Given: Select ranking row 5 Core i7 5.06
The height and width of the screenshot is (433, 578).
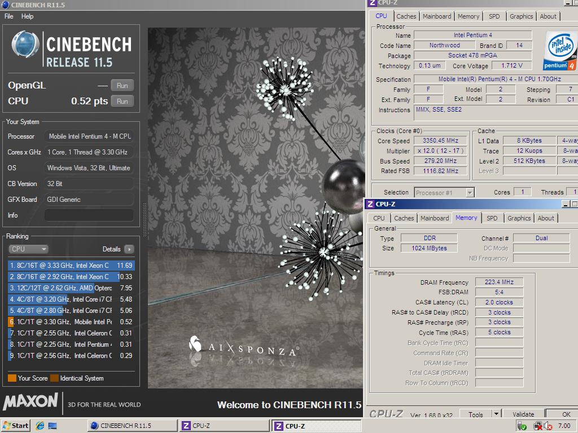Looking at the screenshot, I should tap(71, 311).
